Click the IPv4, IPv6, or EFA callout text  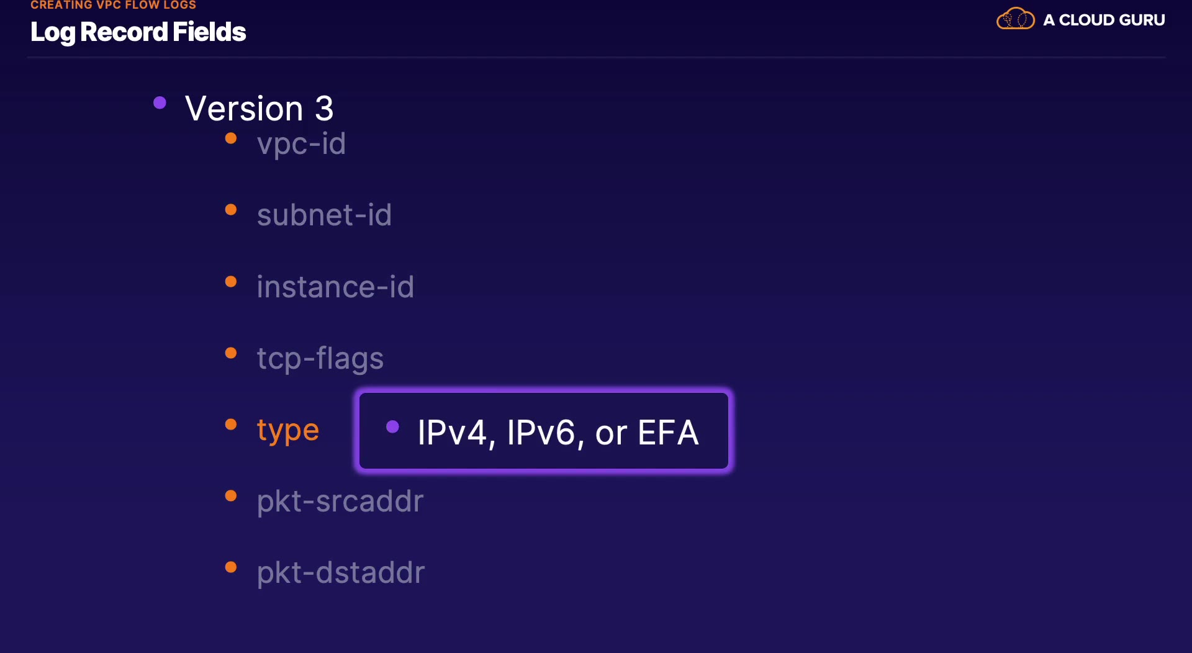pos(558,433)
